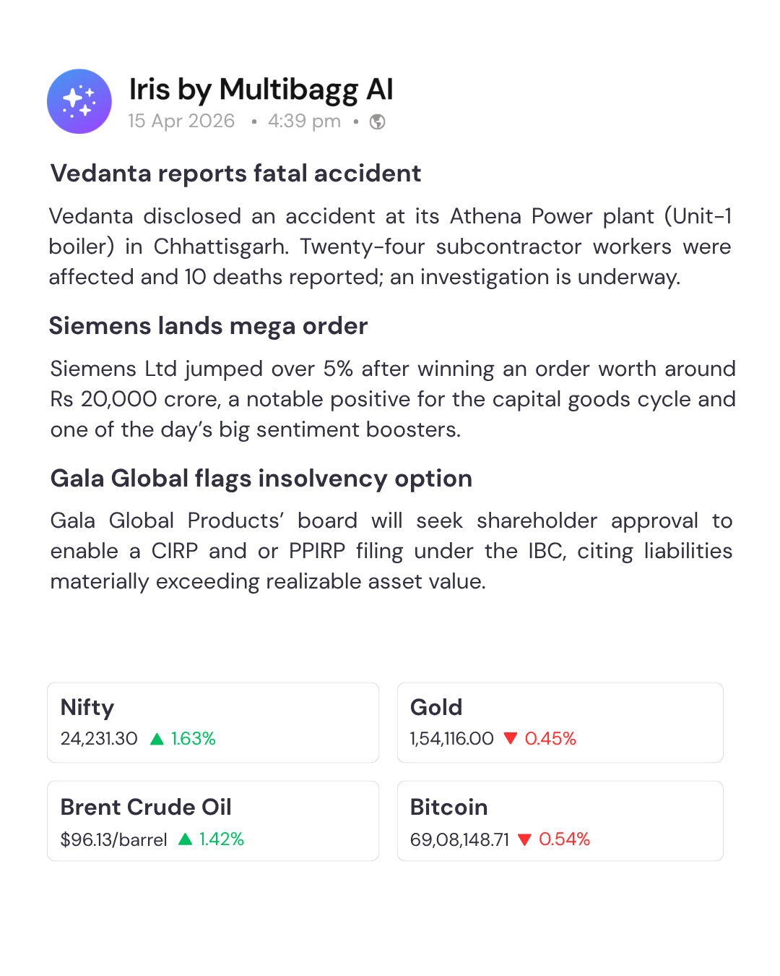The image size is (780, 976).
Task: Select the Nifty market card
Action: (x=213, y=722)
